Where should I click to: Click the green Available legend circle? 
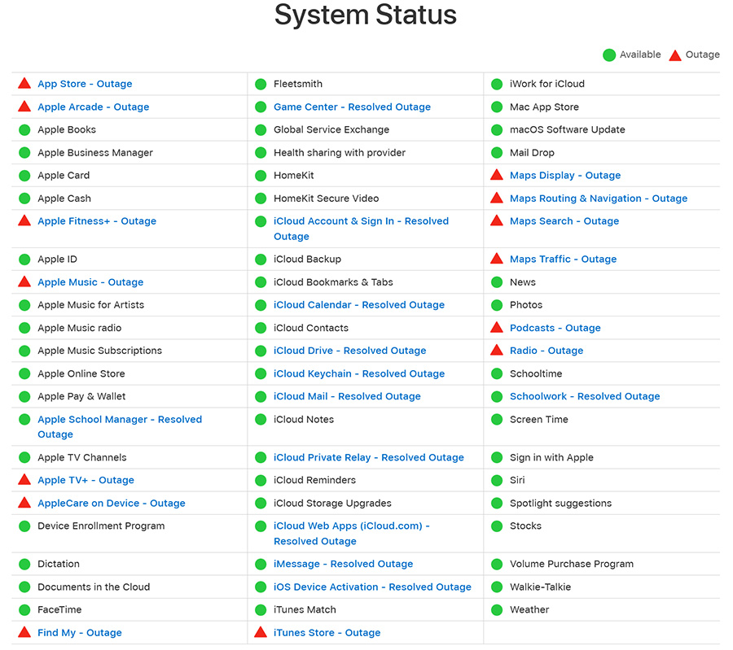[609, 55]
